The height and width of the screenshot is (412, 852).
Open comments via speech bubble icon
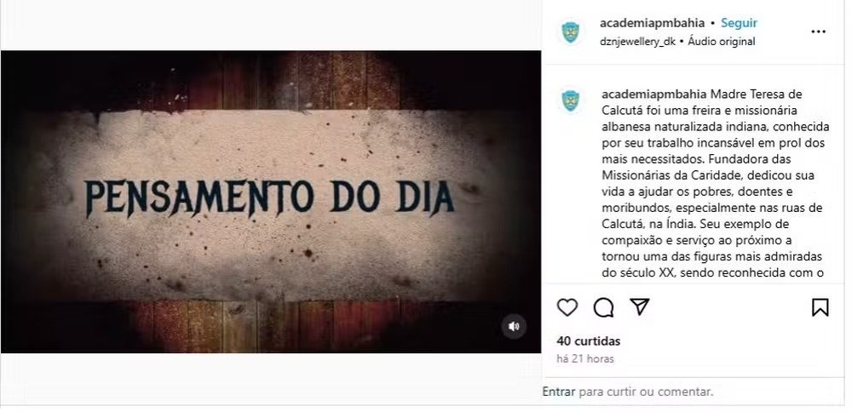604,308
